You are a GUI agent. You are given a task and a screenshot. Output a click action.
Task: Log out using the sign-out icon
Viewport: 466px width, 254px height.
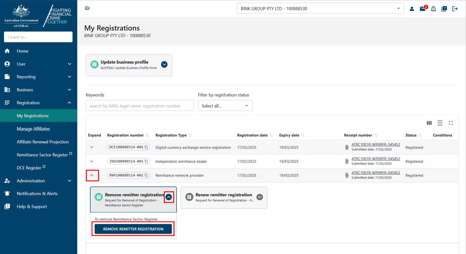(x=454, y=8)
